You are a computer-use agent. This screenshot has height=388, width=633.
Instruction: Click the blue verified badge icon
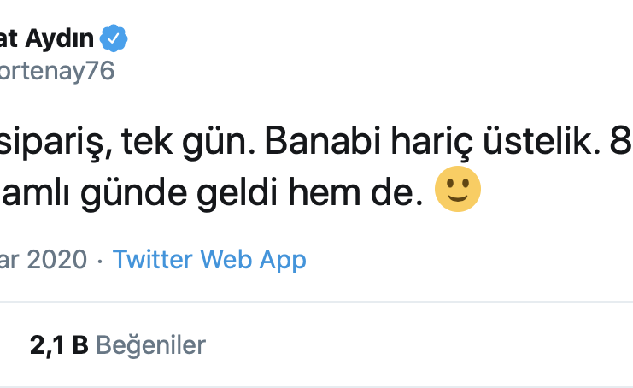coord(114,38)
